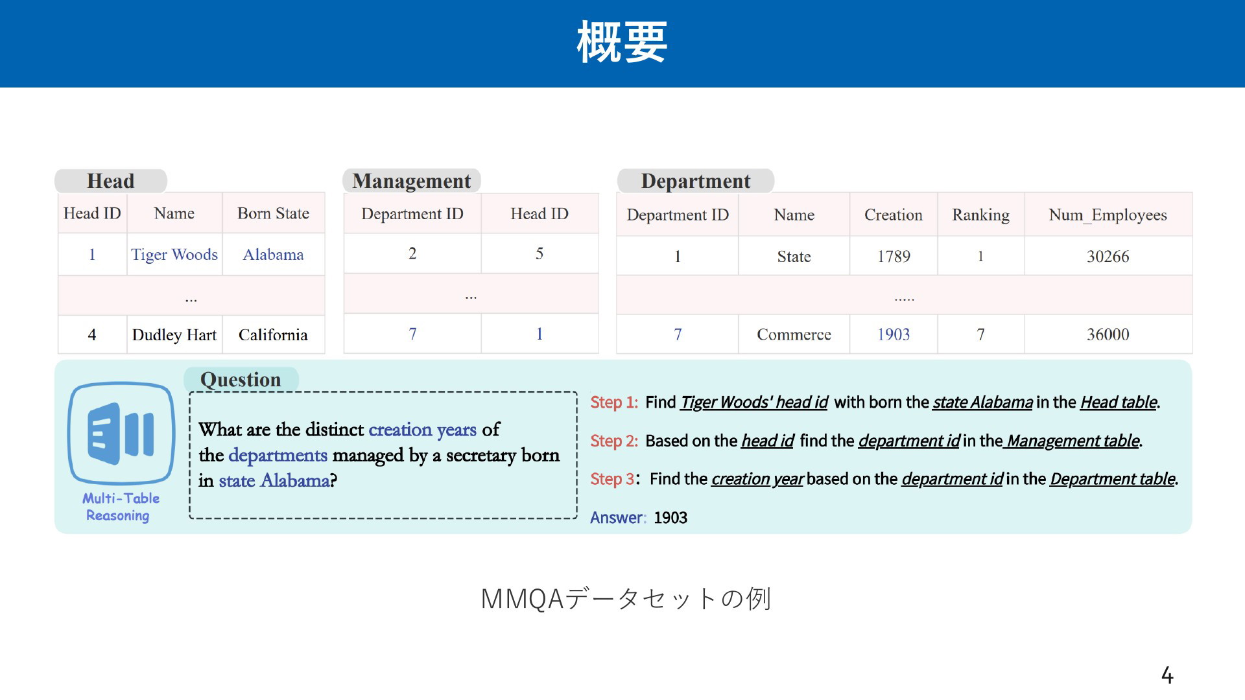
Task: Click 'creation years' in the question
Action: [x=422, y=429]
